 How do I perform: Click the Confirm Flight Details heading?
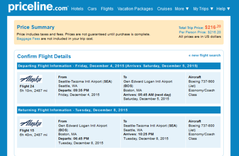44,56
